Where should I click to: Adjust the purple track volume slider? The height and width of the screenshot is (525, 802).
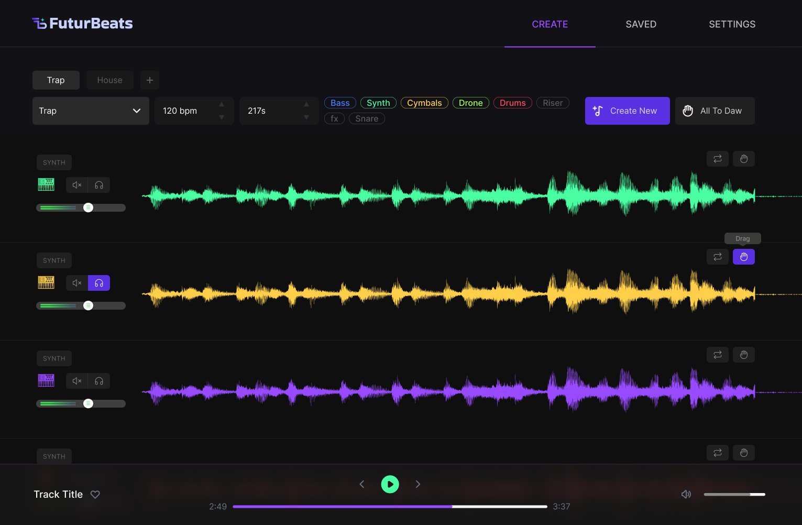(x=81, y=403)
